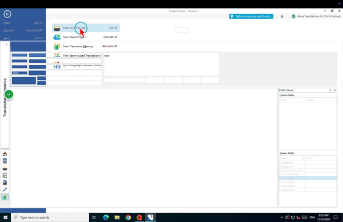Select the Created on row
The height and width of the screenshot is (222, 343).
308,166
